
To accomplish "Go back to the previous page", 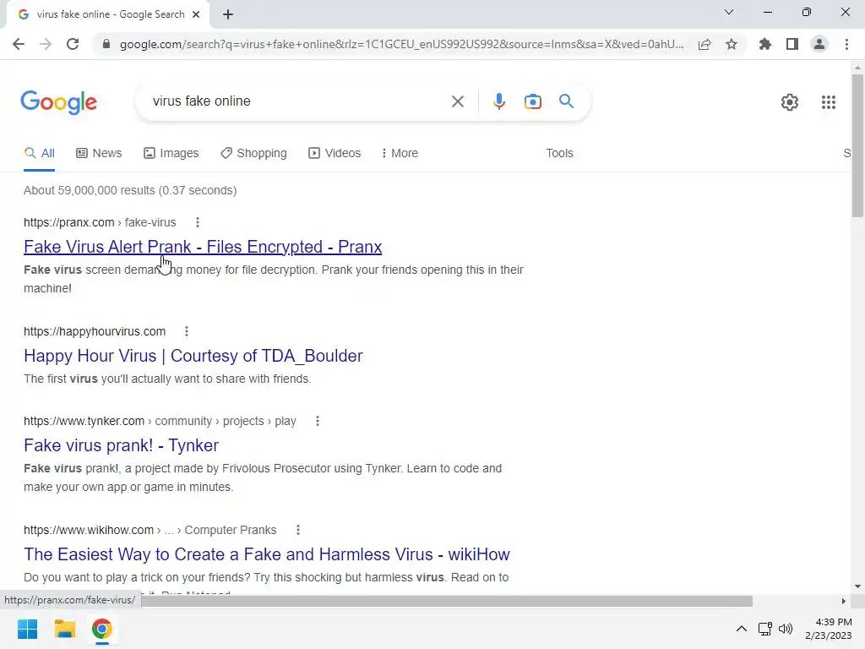I will [x=19, y=44].
